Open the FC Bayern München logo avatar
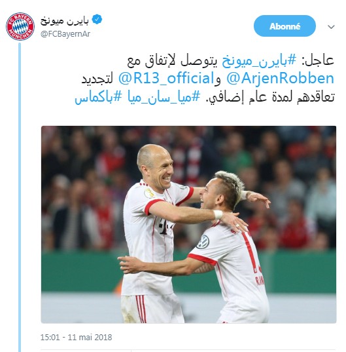 [x=20, y=26]
